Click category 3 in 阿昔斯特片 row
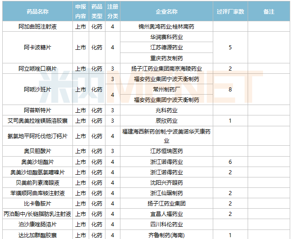Viewport: 292px width, 239px height. [113, 110]
